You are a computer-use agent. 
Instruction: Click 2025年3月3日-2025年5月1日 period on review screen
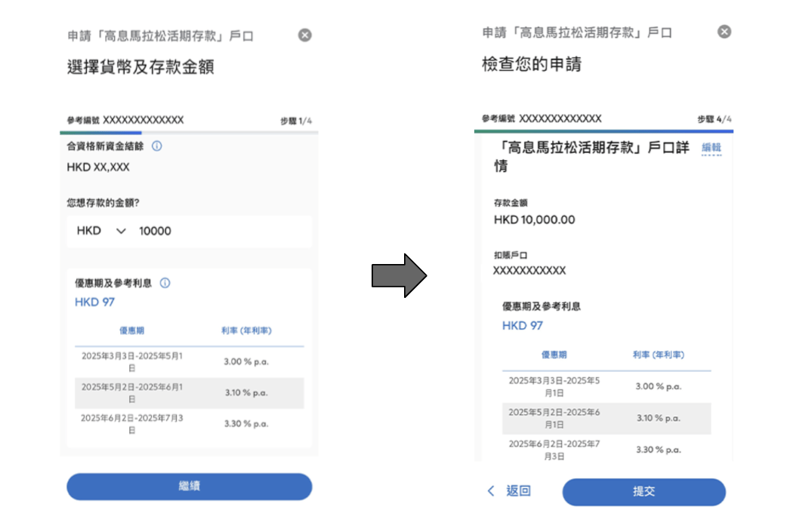point(554,386)
